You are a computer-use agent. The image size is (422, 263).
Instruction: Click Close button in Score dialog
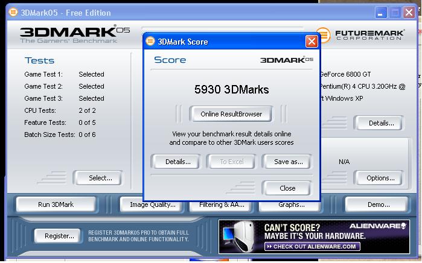click(287, 188)
